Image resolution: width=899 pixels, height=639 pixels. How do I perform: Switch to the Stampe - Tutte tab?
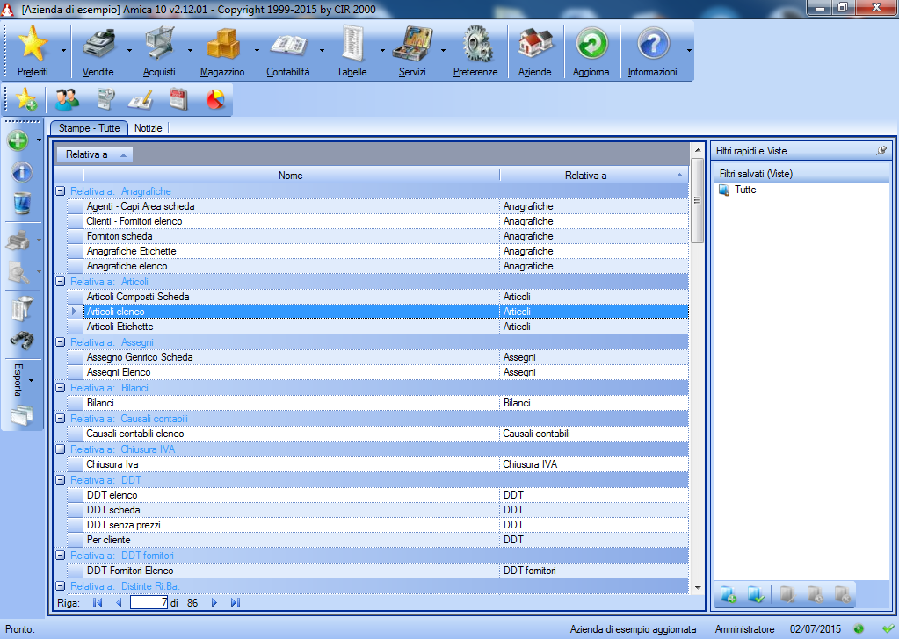89,128
